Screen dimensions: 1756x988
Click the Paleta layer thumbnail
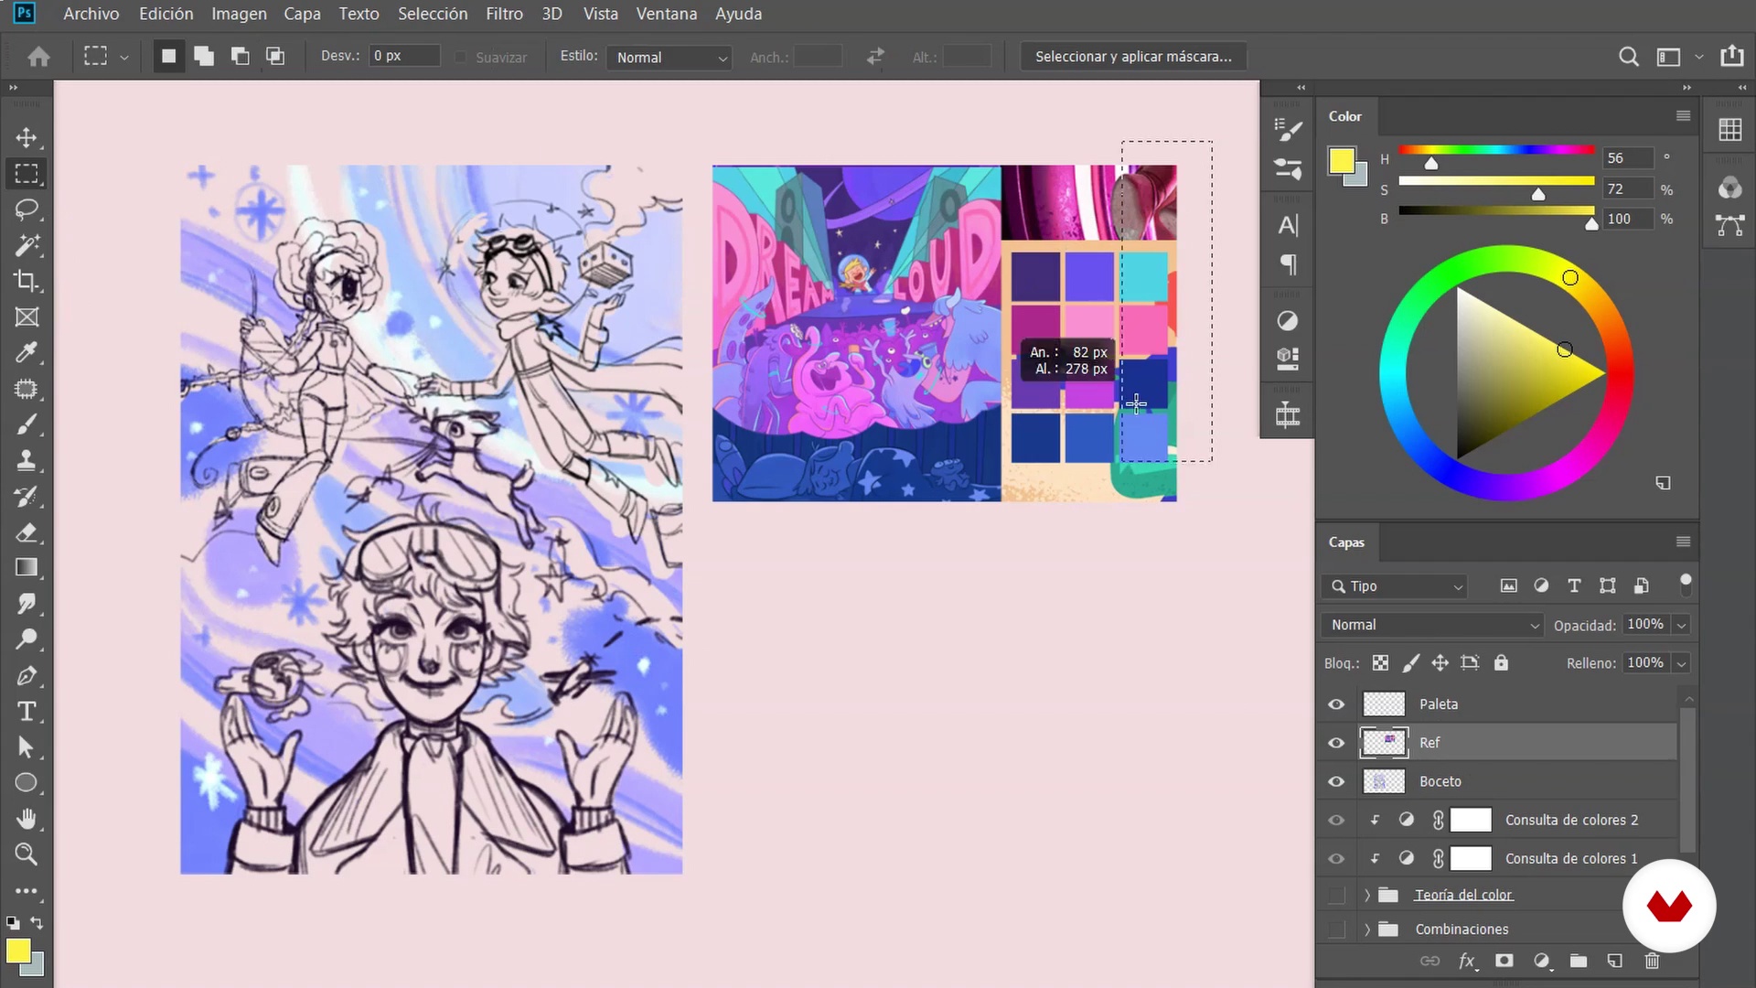coord(1384,704)
